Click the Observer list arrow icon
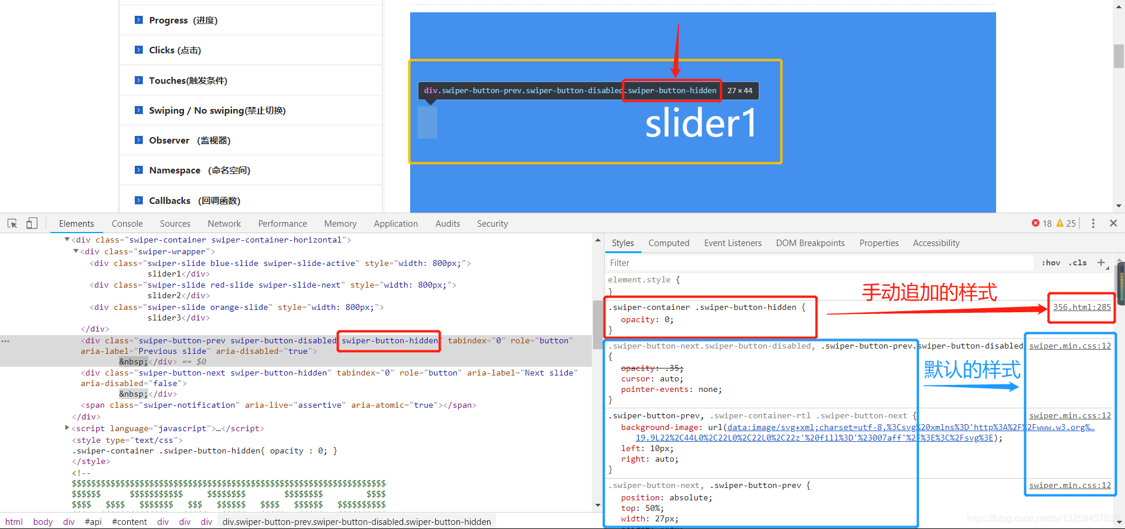 (x=139, y=140)
